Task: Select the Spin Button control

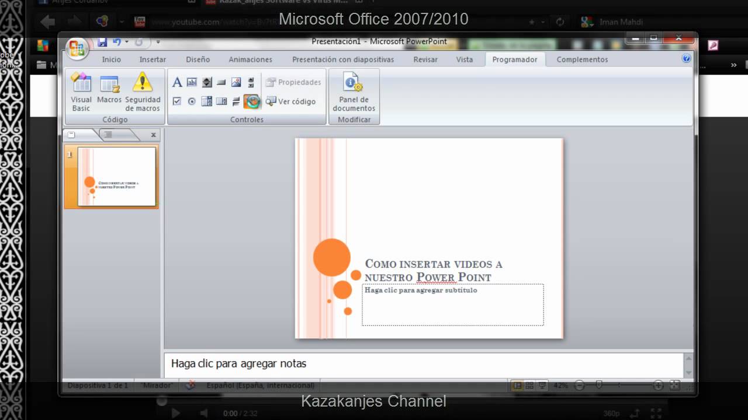Action: coord(206,82)
